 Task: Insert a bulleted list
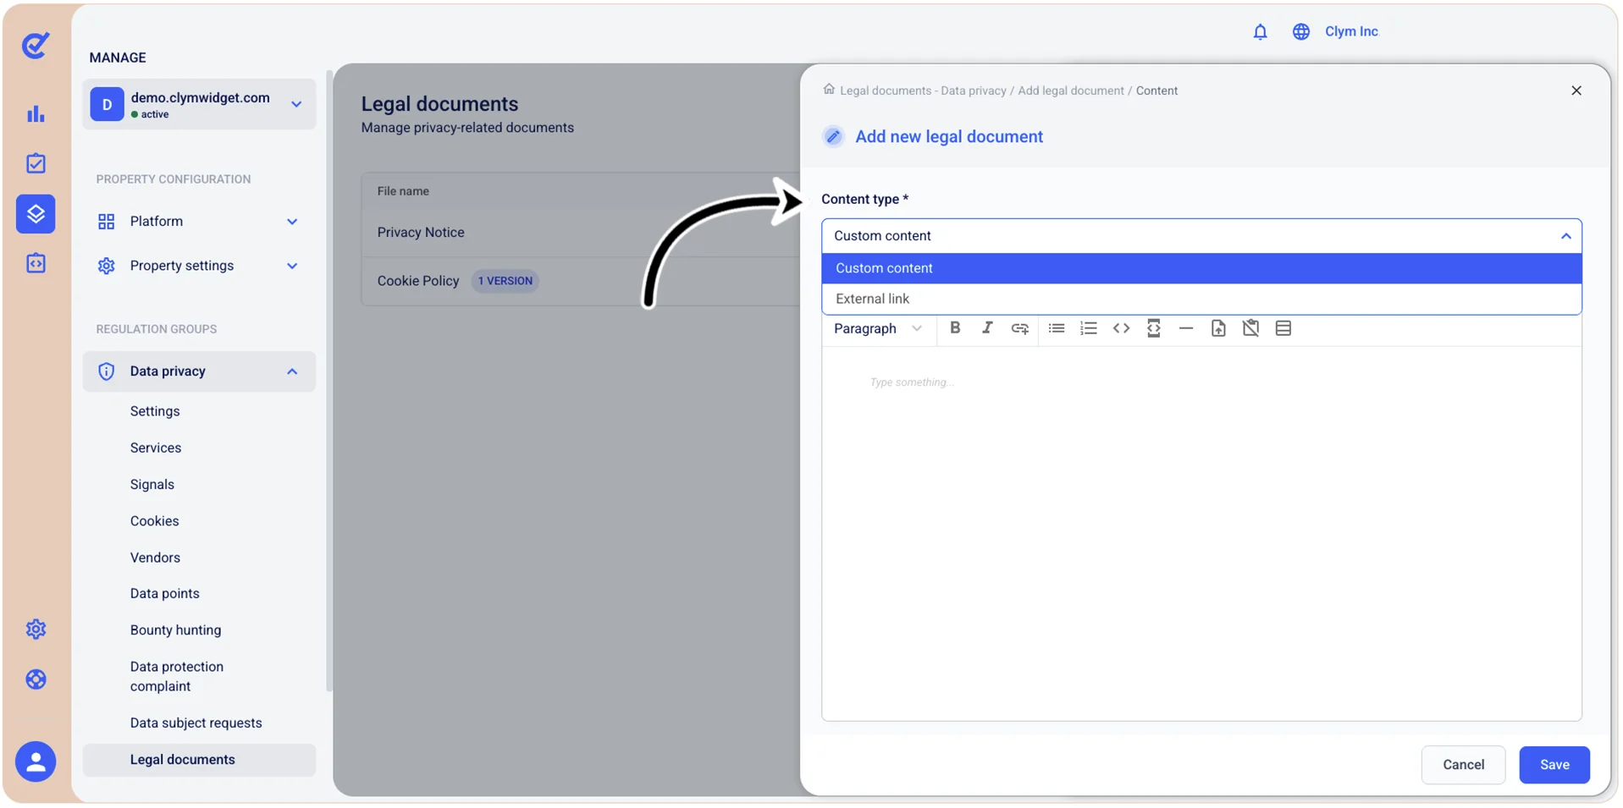pyautogui.click(x=1056, y=328)
